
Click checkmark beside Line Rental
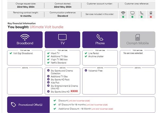pyautogui.click(x=86, y=53)
